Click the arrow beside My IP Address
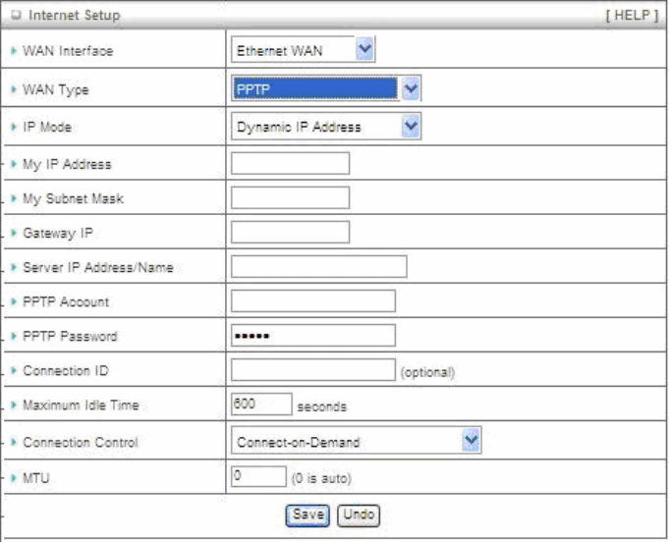The width and height of the screenshot is (669, 542). (14, 164)
